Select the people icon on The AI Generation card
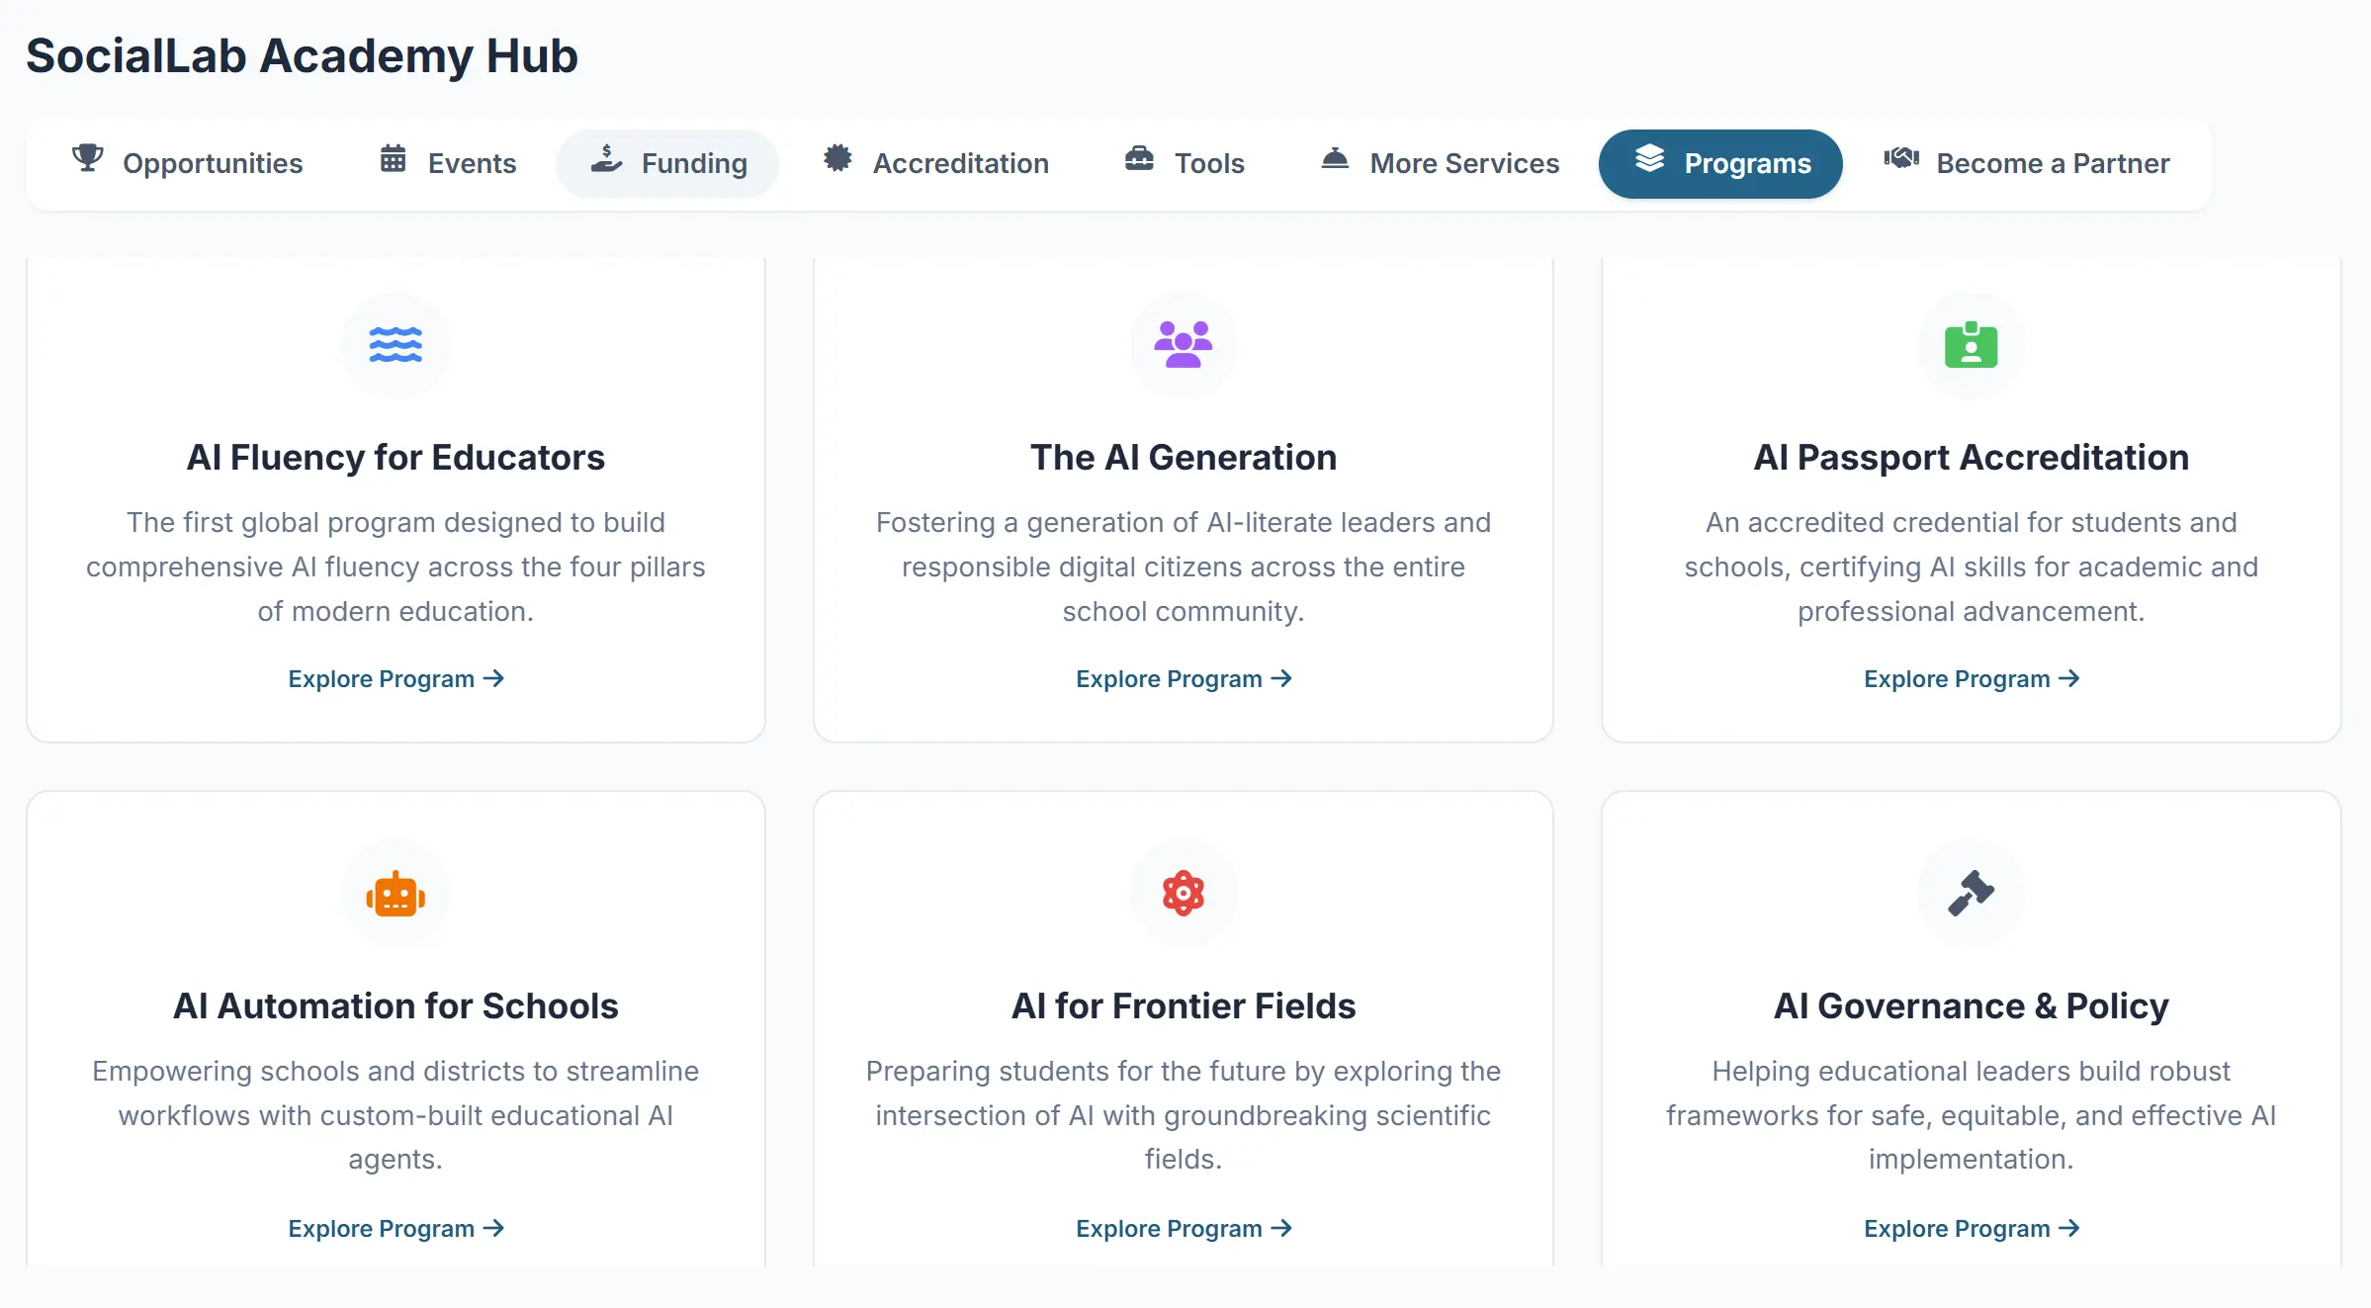Screen dimensions: 2371x1308 [1183, 345]
